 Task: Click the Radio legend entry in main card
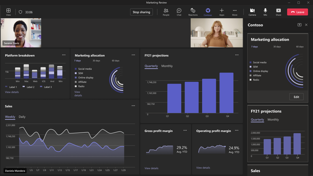[80, 86]
